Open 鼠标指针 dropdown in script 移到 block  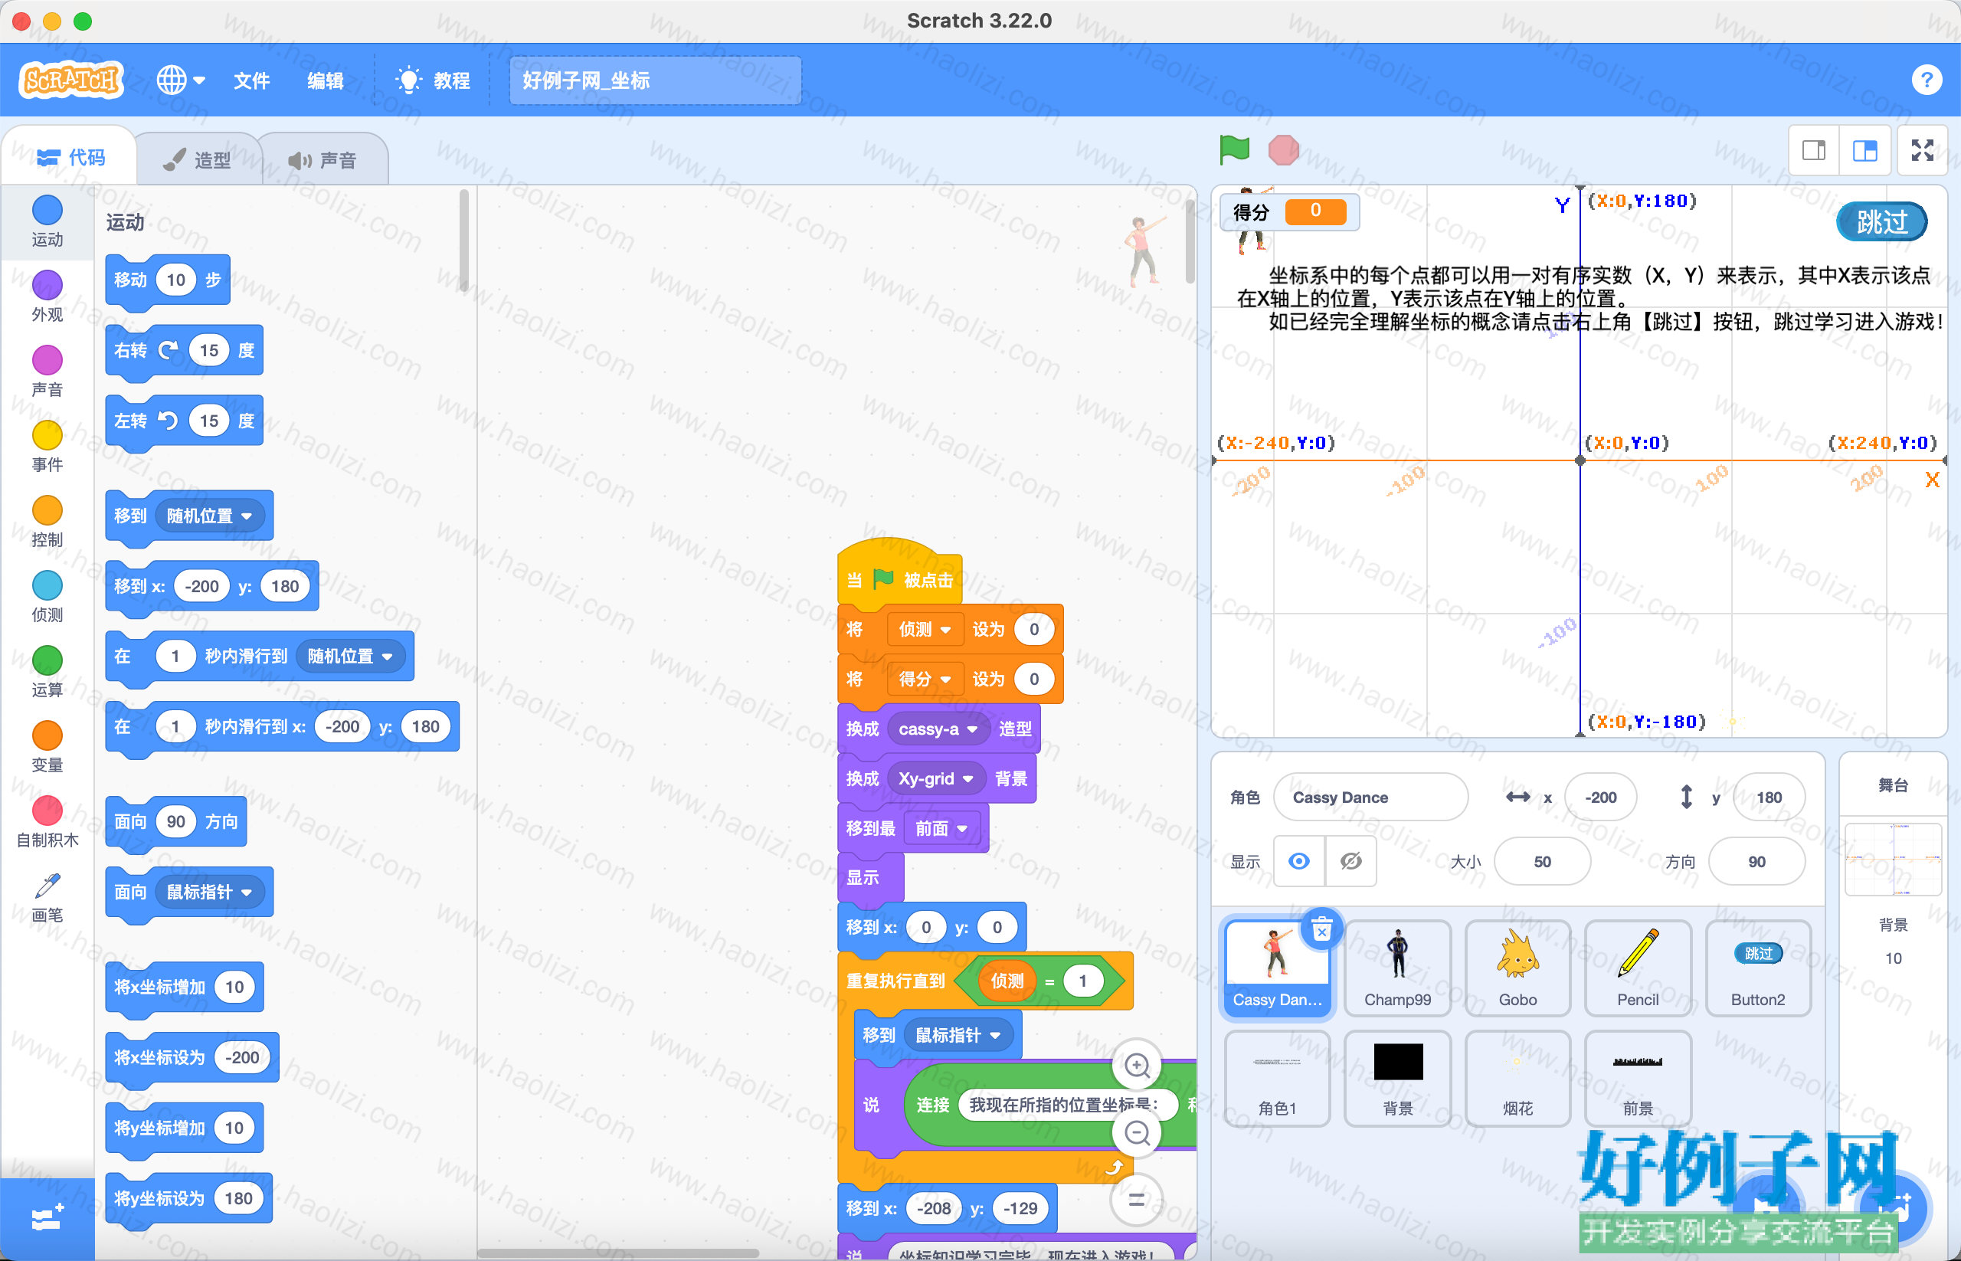(x=958, y=1035)
